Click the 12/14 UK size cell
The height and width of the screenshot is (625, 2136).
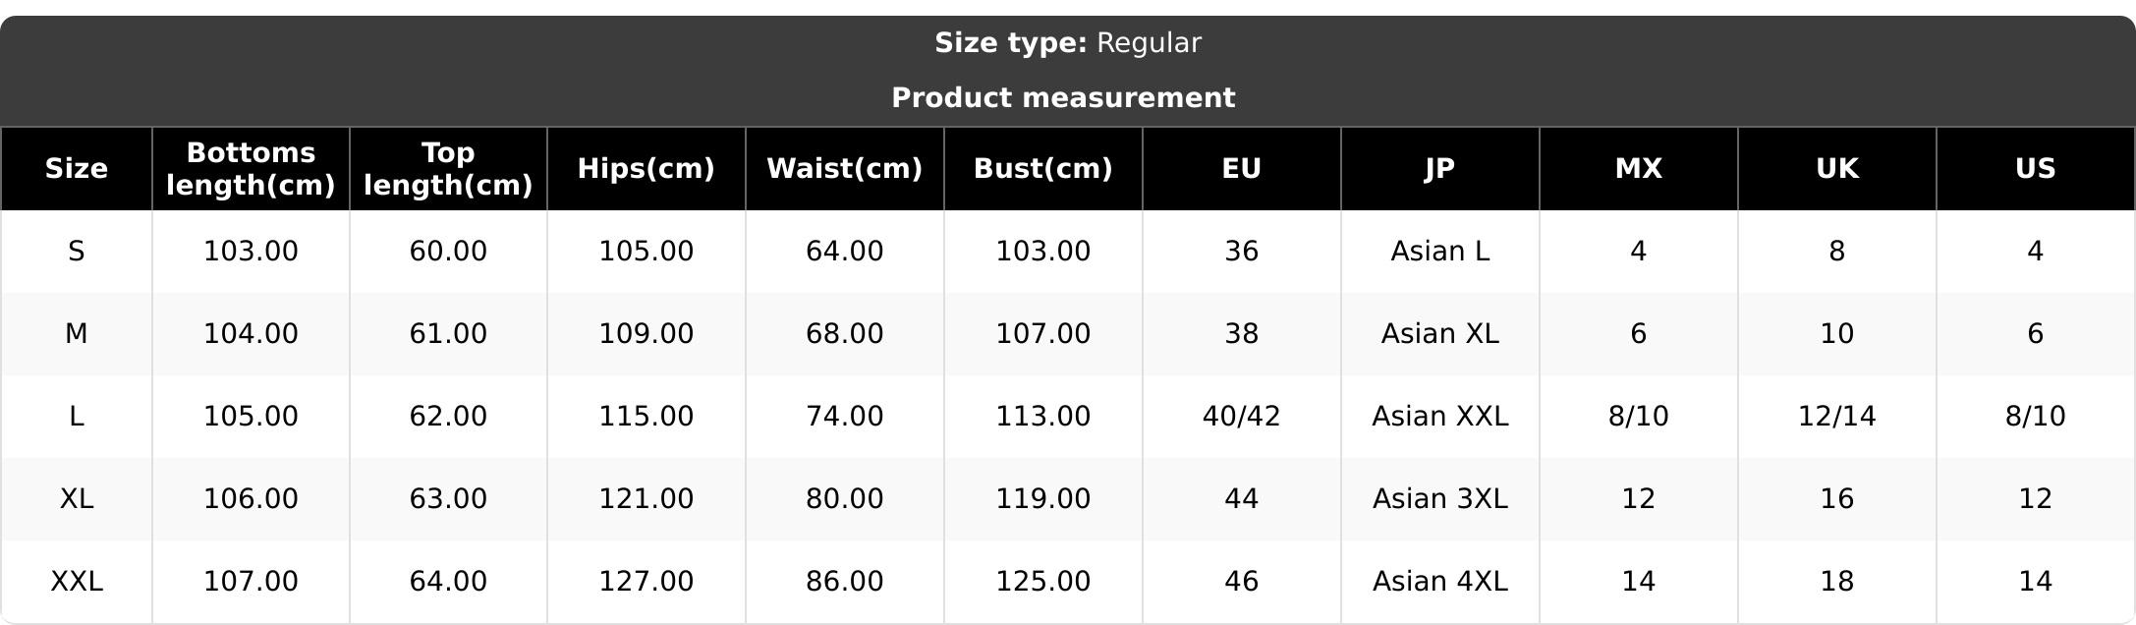[1837, 417]
